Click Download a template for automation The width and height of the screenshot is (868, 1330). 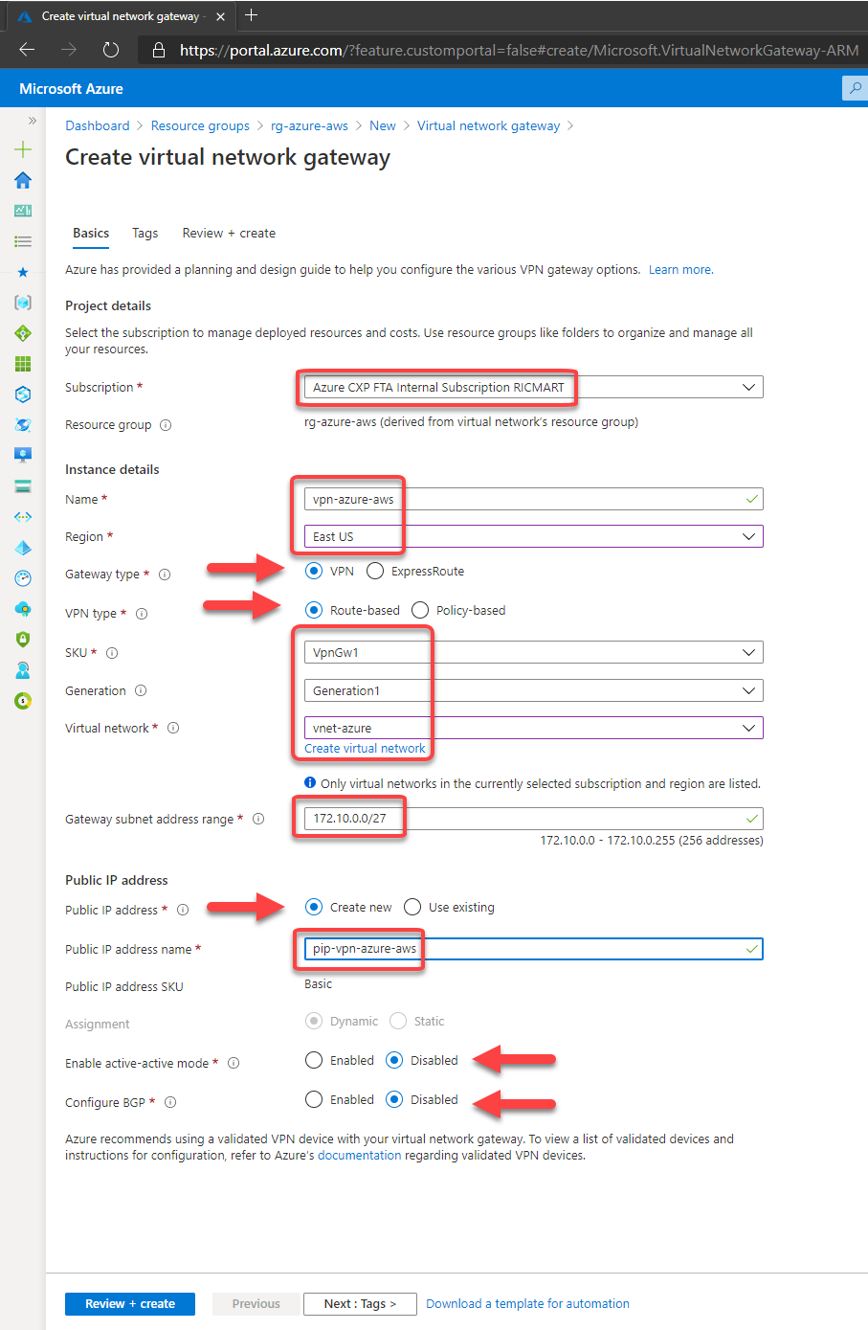(x=527, y=1303)
